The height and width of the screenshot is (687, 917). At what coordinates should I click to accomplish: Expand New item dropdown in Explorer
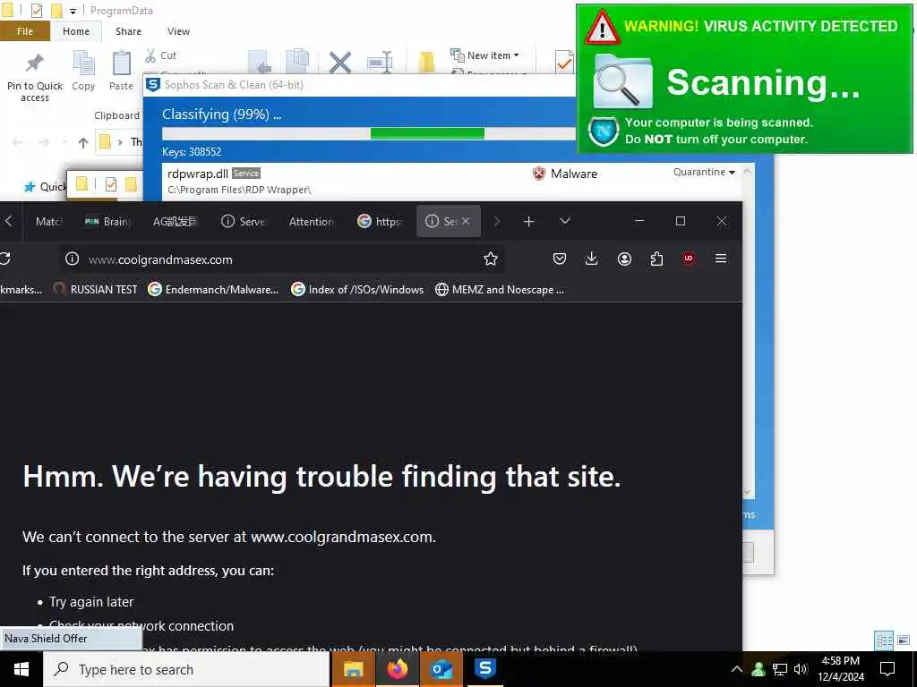click(x=484, y=55)
